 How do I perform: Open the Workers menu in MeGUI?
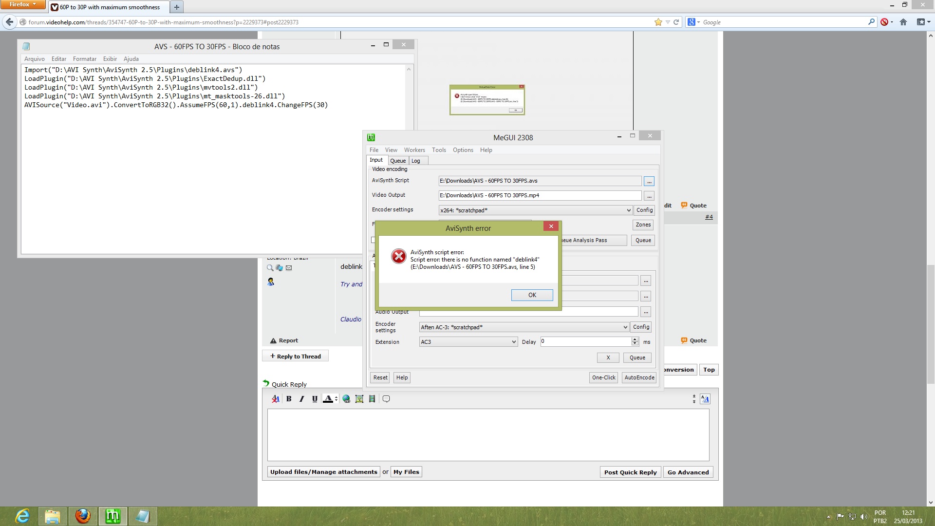pyautogui.click(x=414, y=150)
